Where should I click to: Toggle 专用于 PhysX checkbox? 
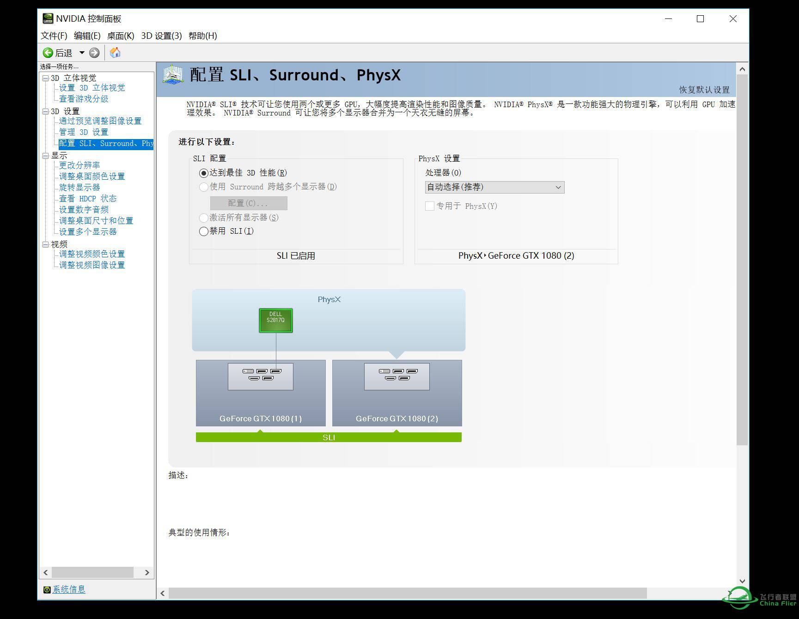[x=430, y=206]
